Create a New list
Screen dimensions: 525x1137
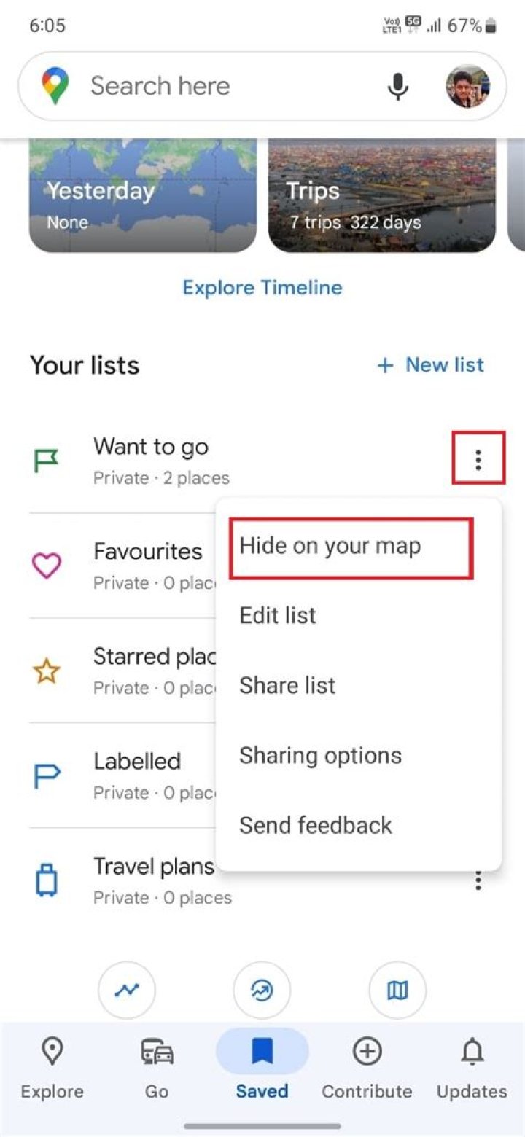pos(431,364)
